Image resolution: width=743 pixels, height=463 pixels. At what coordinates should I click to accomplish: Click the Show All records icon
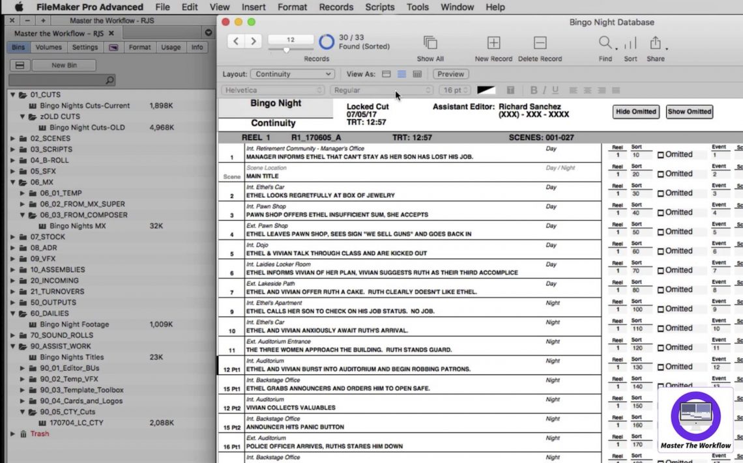(x=430, y=44)
